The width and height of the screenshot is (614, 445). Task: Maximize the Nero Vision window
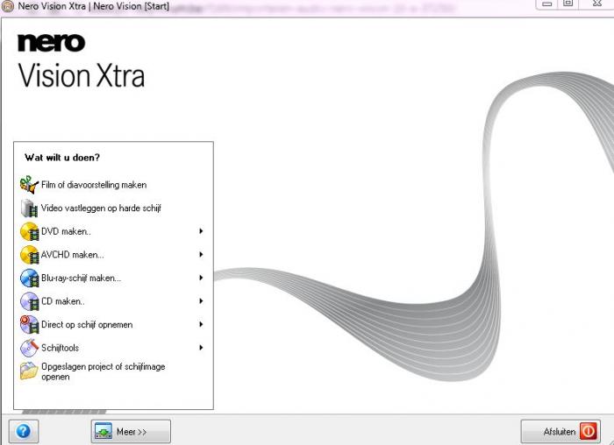568,4
